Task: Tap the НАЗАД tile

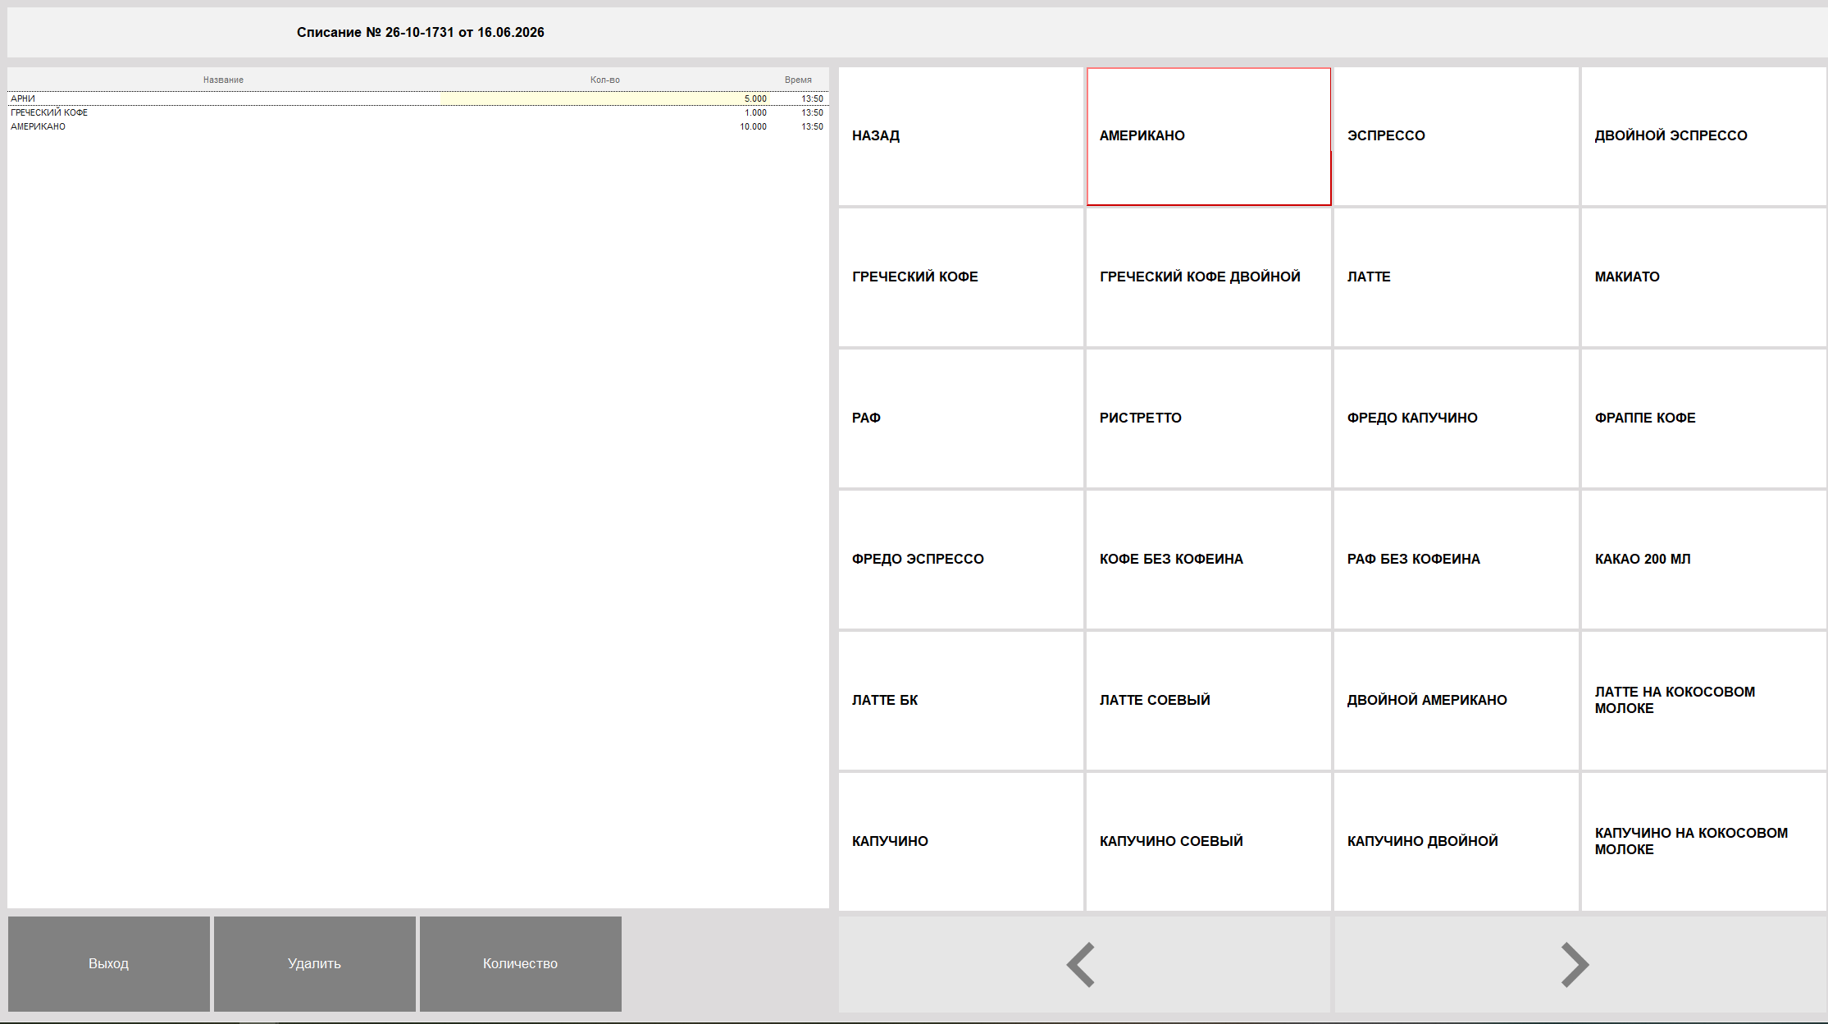Action: coord(960,136)
